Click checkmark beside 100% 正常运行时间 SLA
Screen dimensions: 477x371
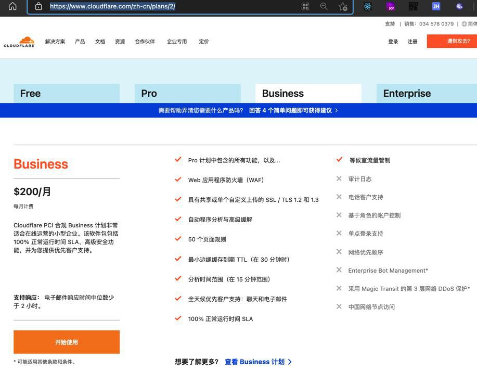(x=178, y=318)
